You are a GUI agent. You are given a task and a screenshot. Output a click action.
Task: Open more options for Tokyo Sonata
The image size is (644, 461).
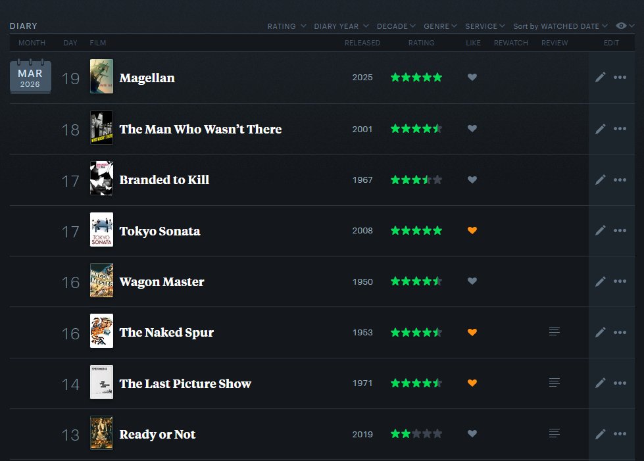click(620, 230)
